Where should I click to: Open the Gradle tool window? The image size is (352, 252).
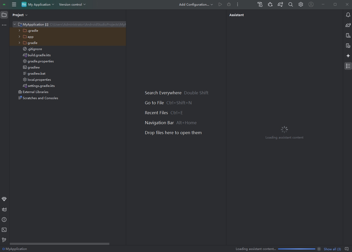[348, 25]
